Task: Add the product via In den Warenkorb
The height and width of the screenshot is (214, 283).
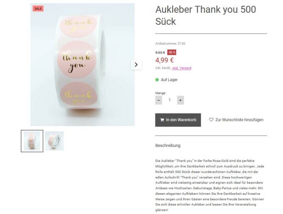Action: (178, 120)
